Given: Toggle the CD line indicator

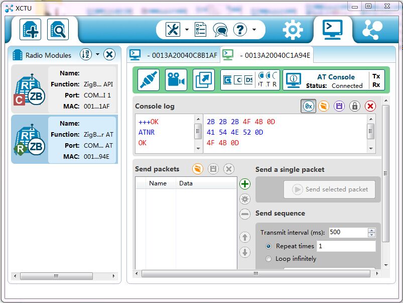Looking at the screenshot, I should (238, 80).
